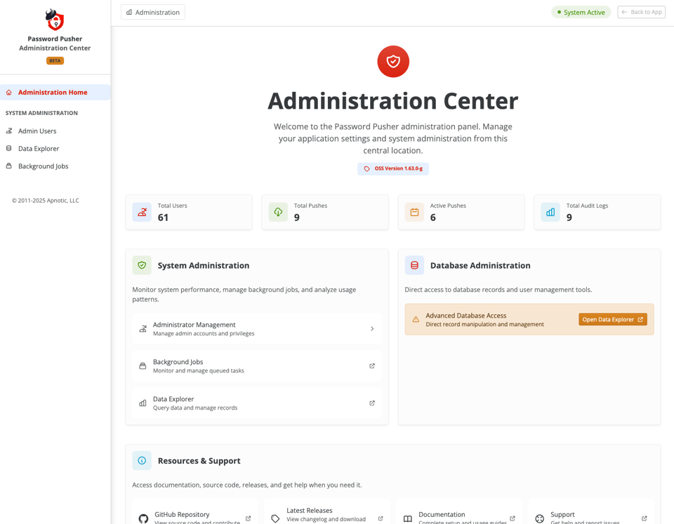Click the Password Pusher shield logo
674x524 pixels.
54,20
